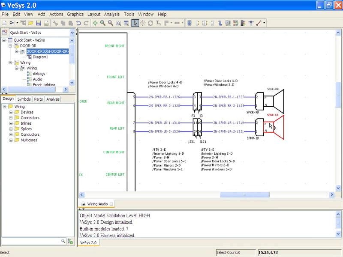
Task: Select DOOR-DR:QSI-DOOR-DR tree item
Action: (x=48, y=51)
